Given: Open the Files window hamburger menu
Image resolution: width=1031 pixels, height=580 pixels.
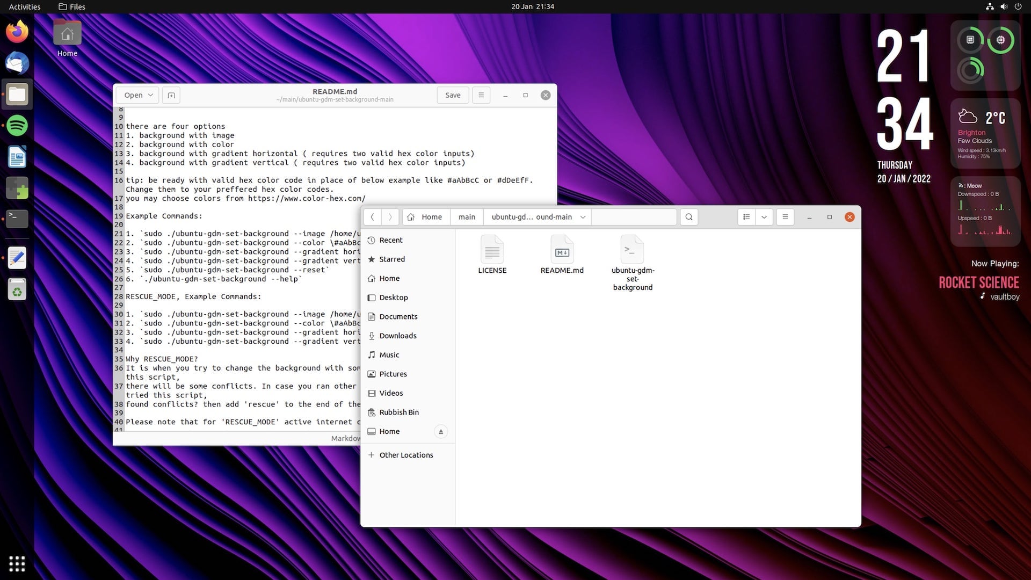Looking at the screenshot, I should pos(785,217).
